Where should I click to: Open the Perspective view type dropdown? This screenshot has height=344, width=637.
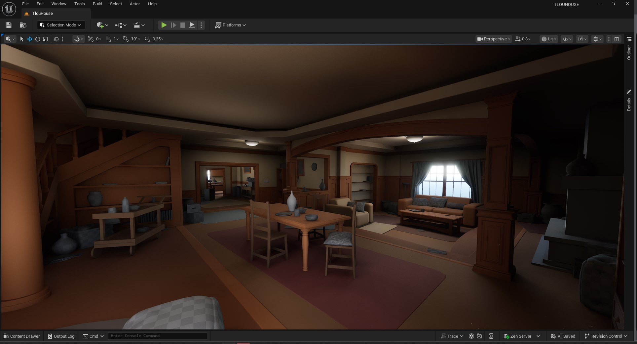(494, 39)
